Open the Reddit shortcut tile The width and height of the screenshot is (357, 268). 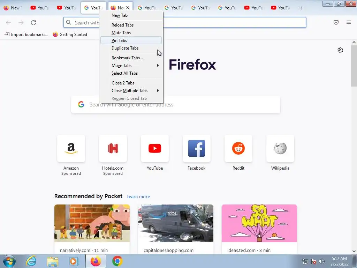tap(238, 148)
